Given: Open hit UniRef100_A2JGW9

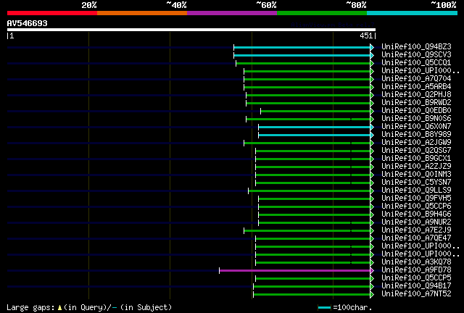Looking at the screenshot, I should 416,143.
